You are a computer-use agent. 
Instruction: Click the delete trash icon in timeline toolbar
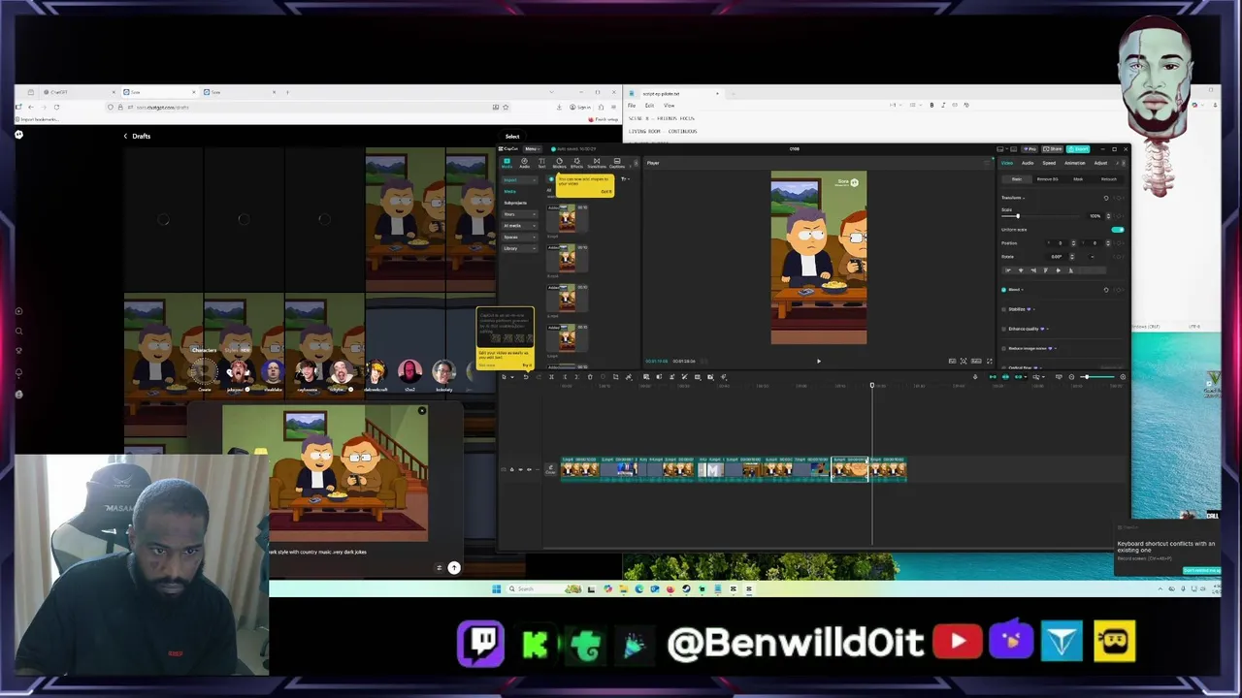(x=590, y=376)
